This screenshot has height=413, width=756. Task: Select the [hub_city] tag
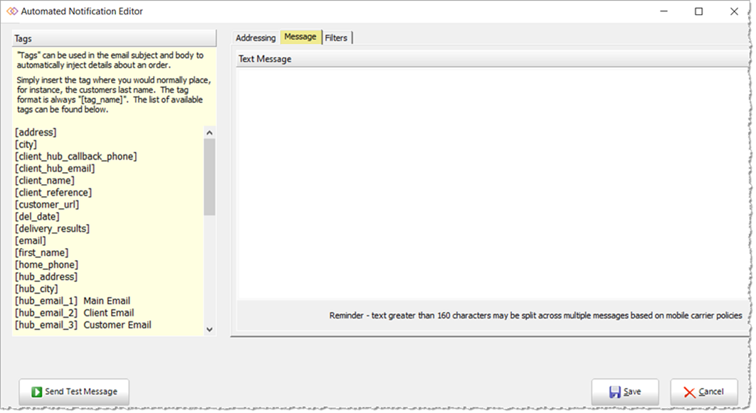click(x=36, y=289)
